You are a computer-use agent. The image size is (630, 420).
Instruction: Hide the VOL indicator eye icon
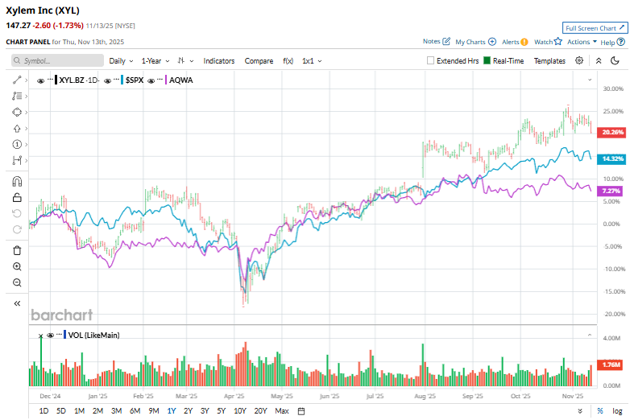[x=50, y=336]
